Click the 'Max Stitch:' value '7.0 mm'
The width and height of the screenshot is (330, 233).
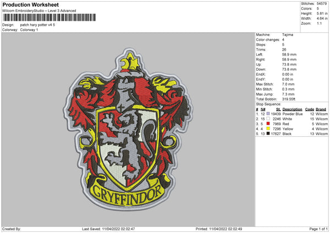(x=288, y=84)
